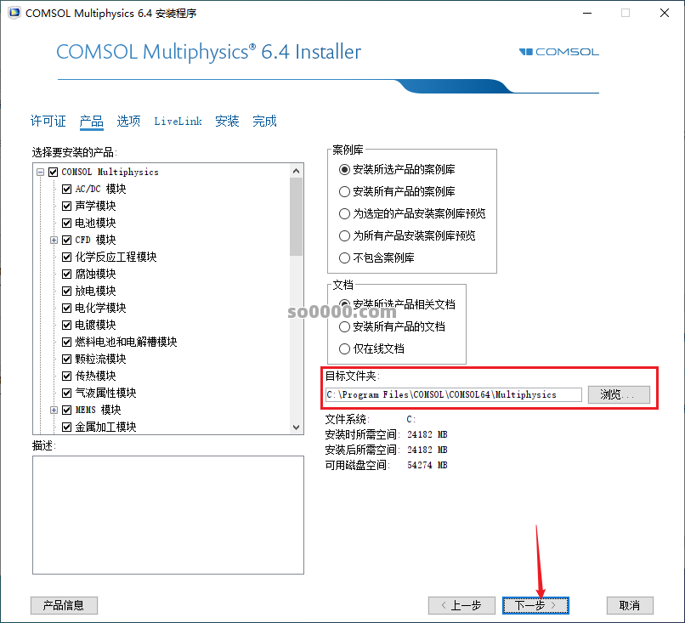Click the 浏览... button
Image resolution: width=685 pixels, height=623 pixels.
pyautogui.click(x=618, y=394)
